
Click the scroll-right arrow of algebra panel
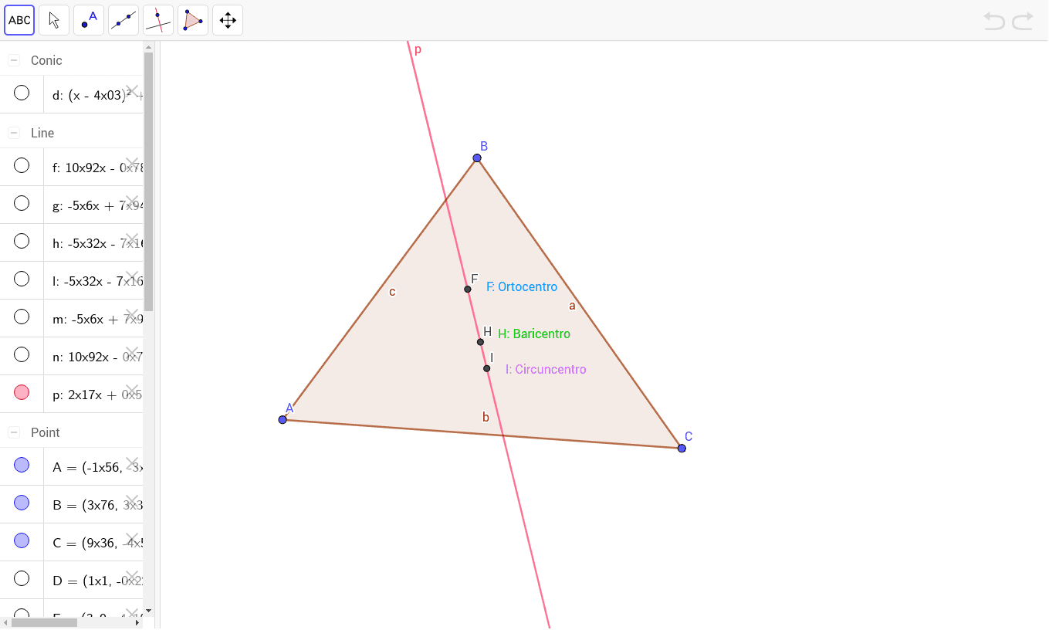tap(138, 622)
